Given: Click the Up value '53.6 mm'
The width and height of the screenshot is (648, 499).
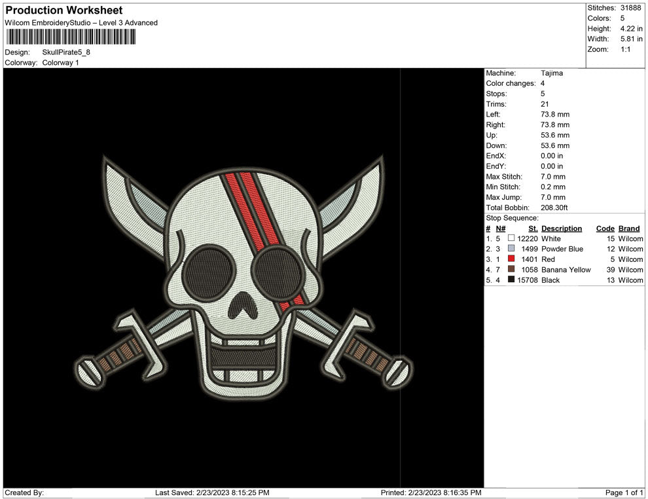Looking at the screenshot, I should tap(555, 135).
